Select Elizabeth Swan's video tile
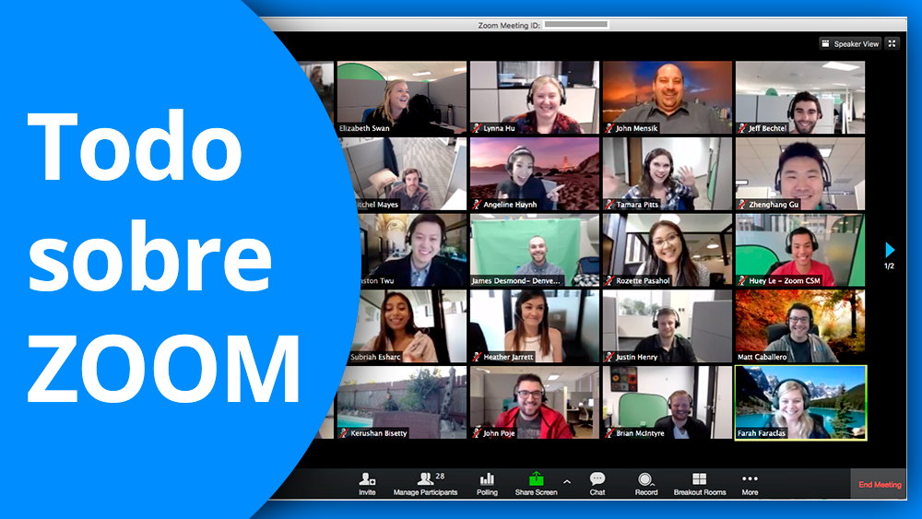Image resolution: width=922 pixels, height=519 pixels. pyautogui.click(x=402, y=98)
